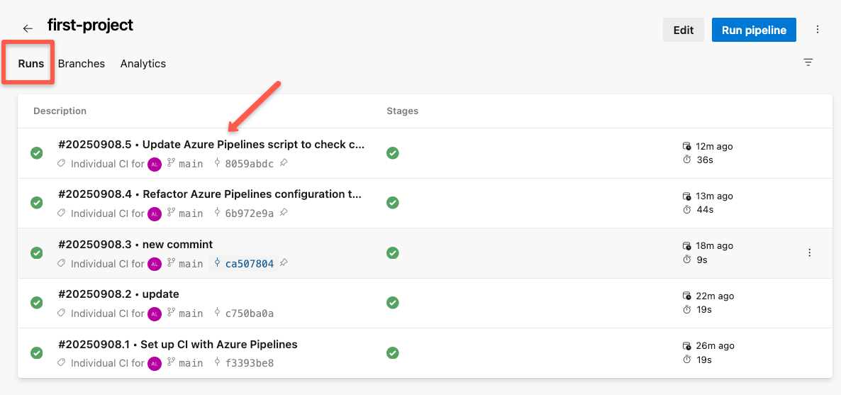Click '13m ago' timestamp

tap(714, 196)
